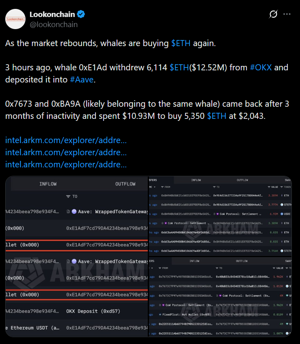Open the third intel.arkm.com explorer link

[66, 165]
